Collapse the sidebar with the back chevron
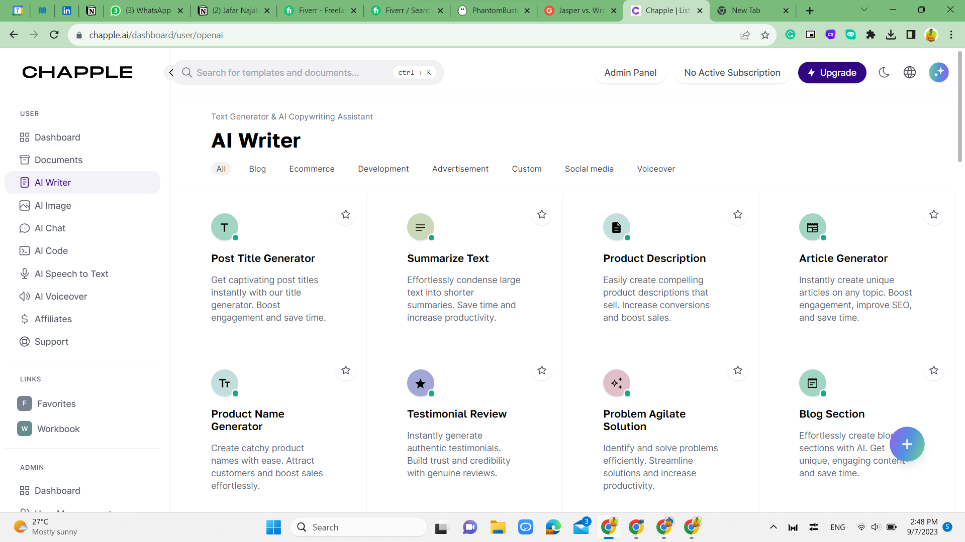Viewport: 965px width, 542px height. pyautogui.click(x=171, y=72)
